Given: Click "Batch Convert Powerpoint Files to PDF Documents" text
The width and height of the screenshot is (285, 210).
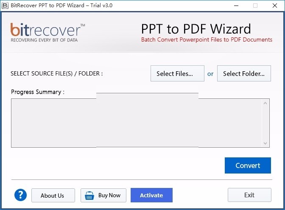Looking at the screenshot, I should click(x=207, y=39).
